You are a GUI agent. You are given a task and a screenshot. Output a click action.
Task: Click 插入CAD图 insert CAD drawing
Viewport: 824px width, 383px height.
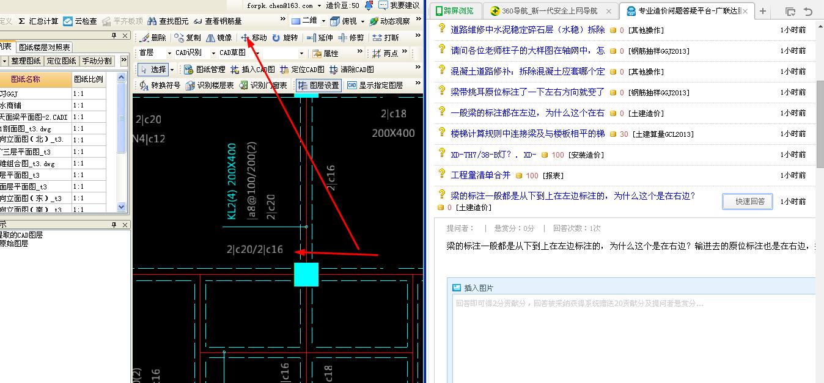pos(252,69)
